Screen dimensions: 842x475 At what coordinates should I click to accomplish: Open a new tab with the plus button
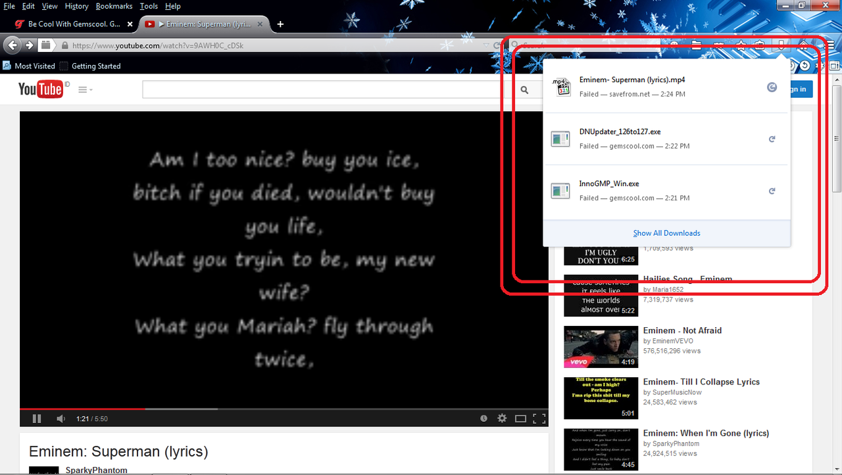pos(280,24)
